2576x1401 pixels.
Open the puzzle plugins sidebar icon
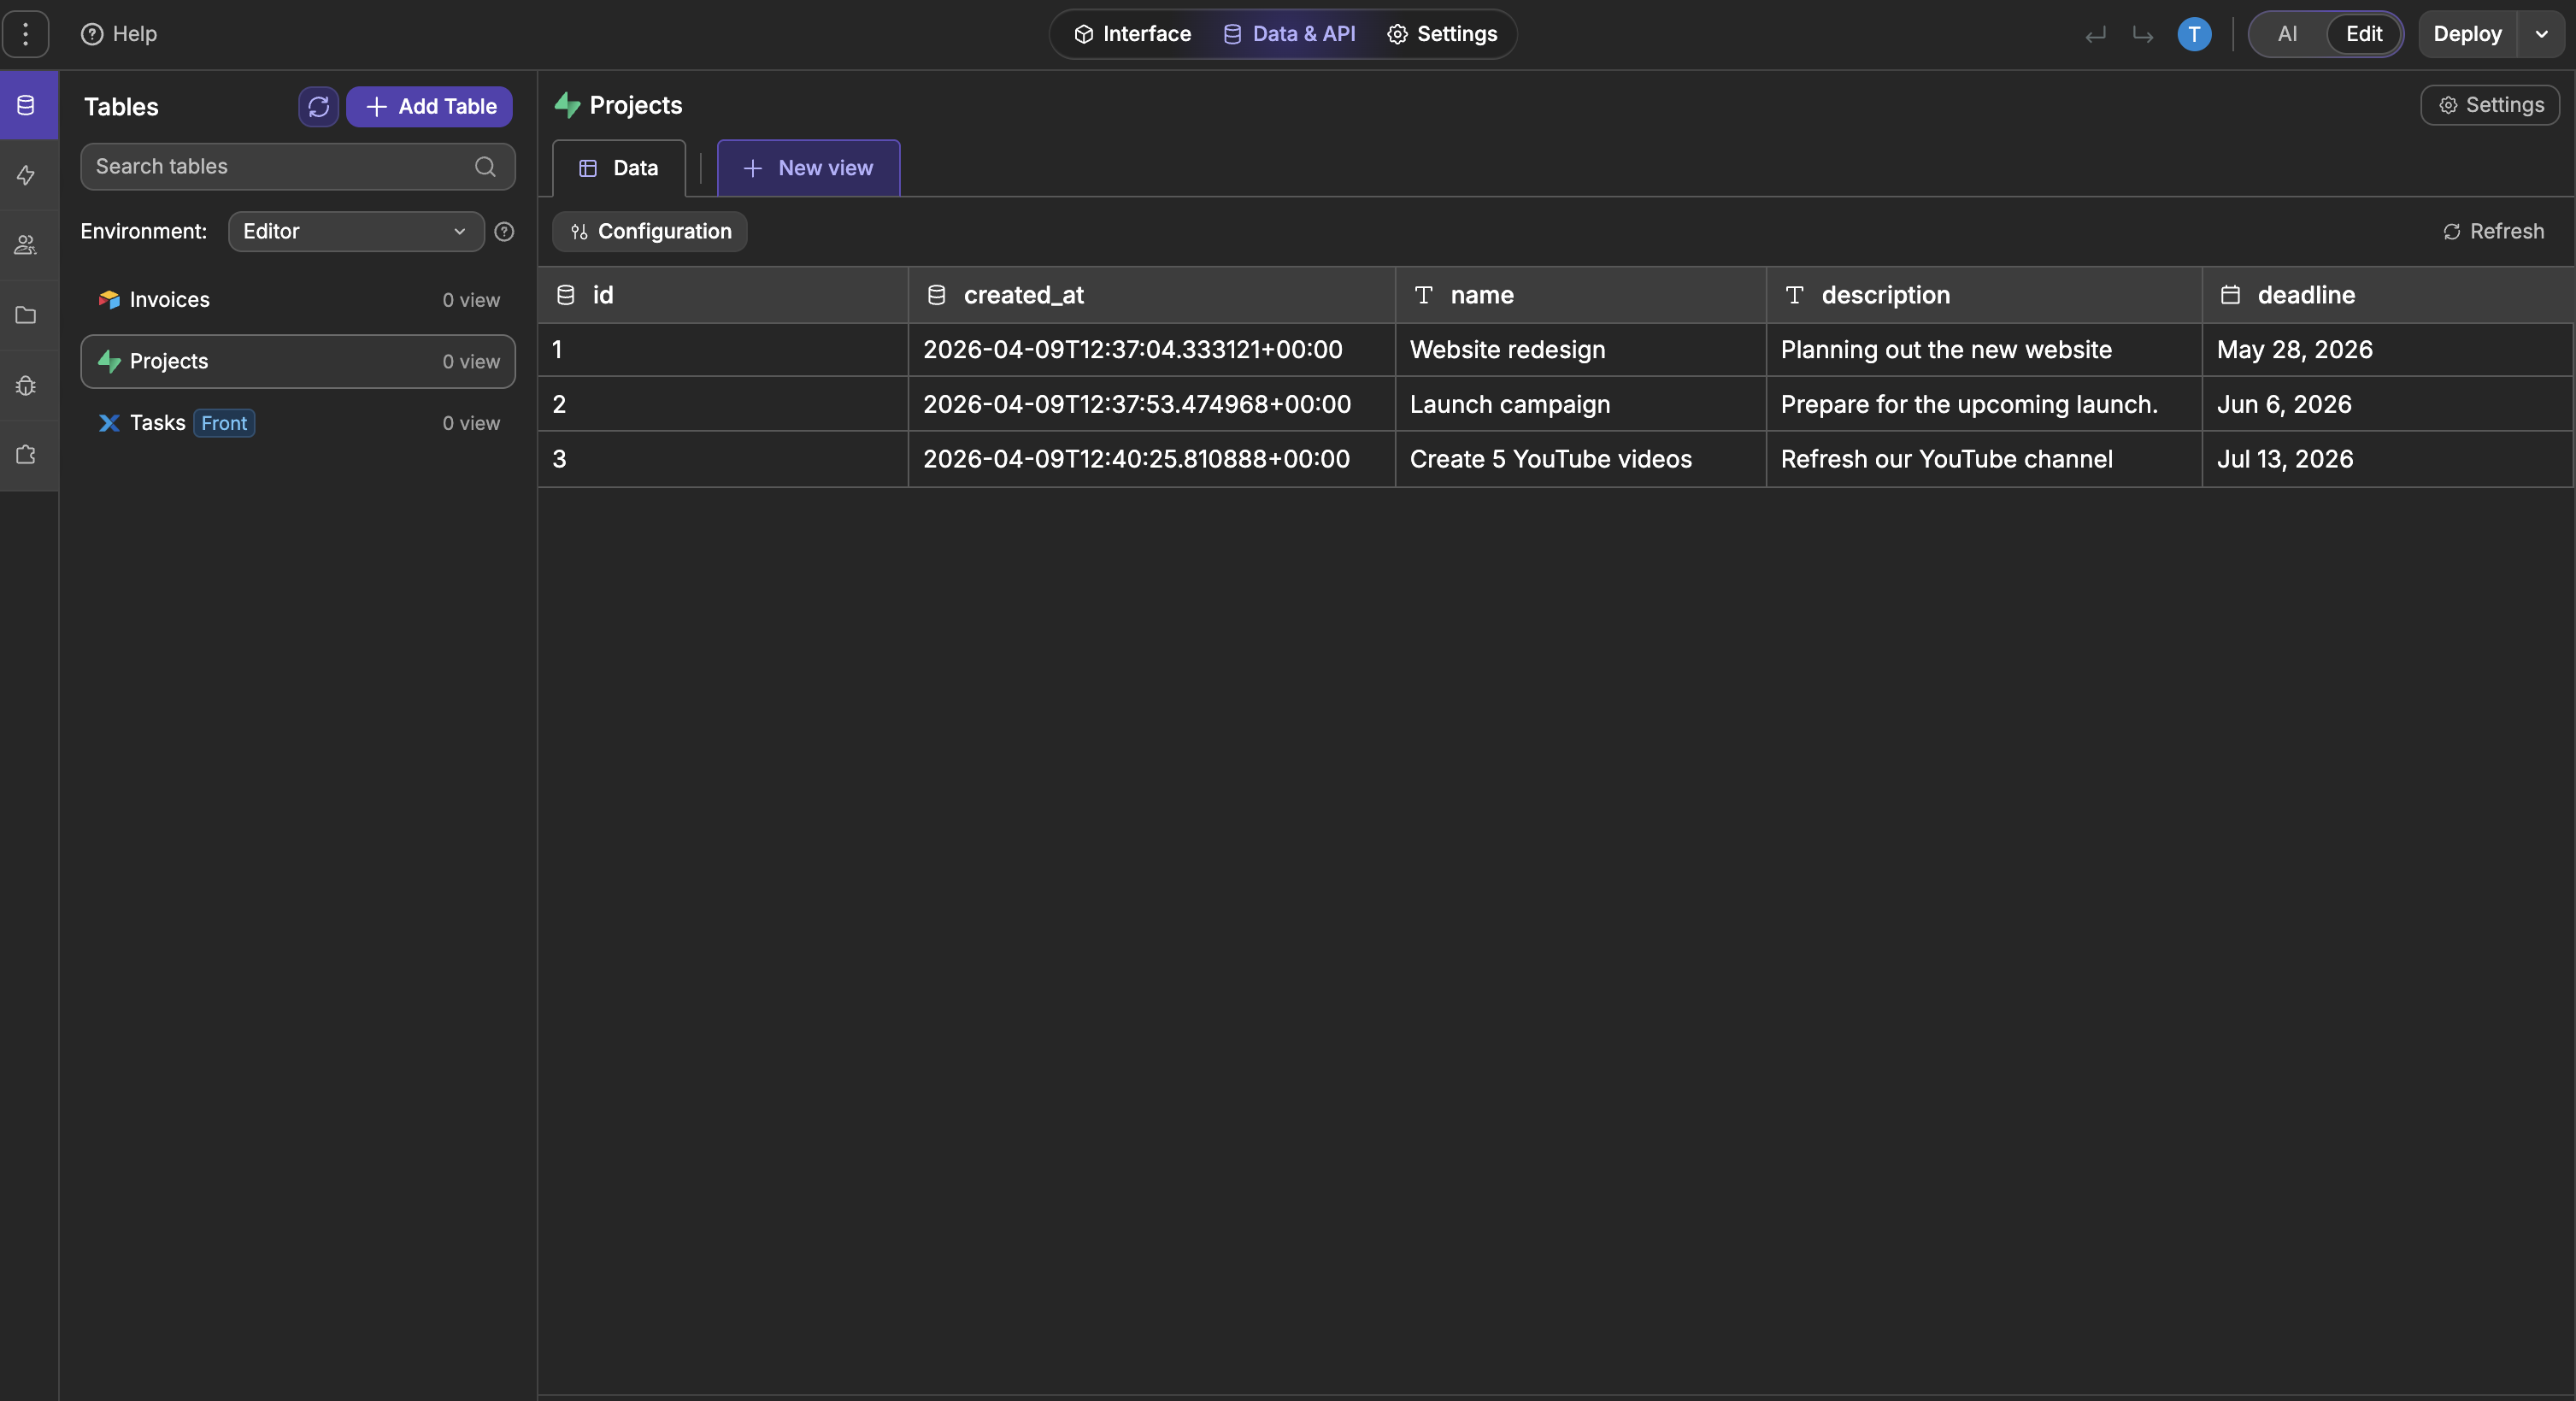(26, 455)
